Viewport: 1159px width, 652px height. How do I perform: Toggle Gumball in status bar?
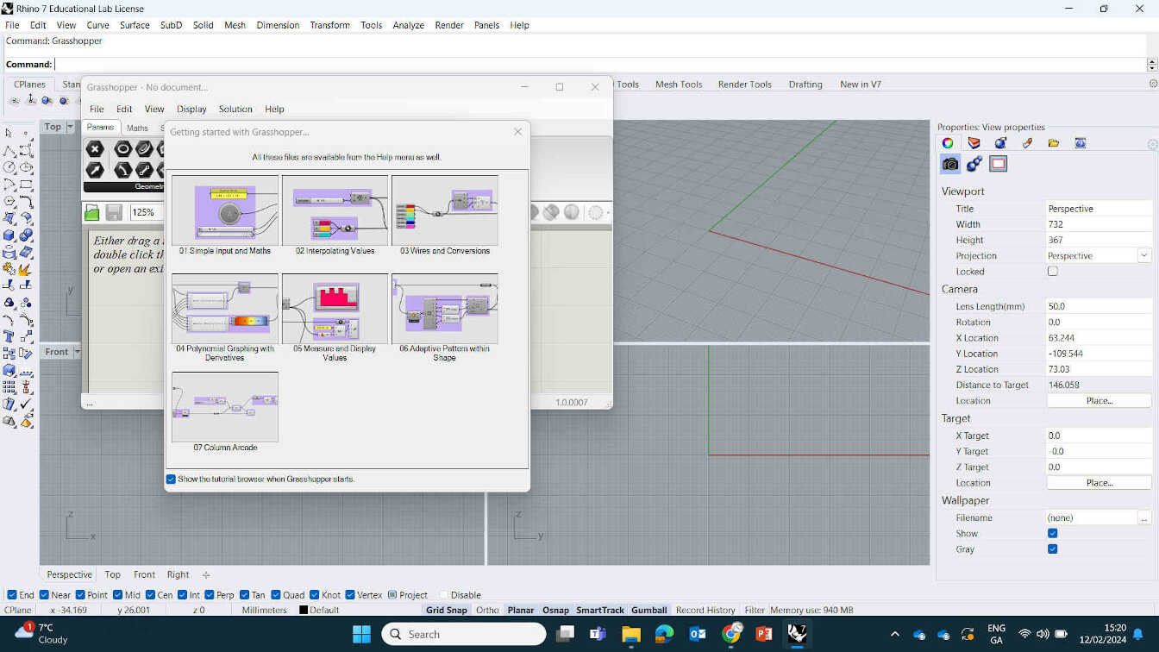[649, 610]
